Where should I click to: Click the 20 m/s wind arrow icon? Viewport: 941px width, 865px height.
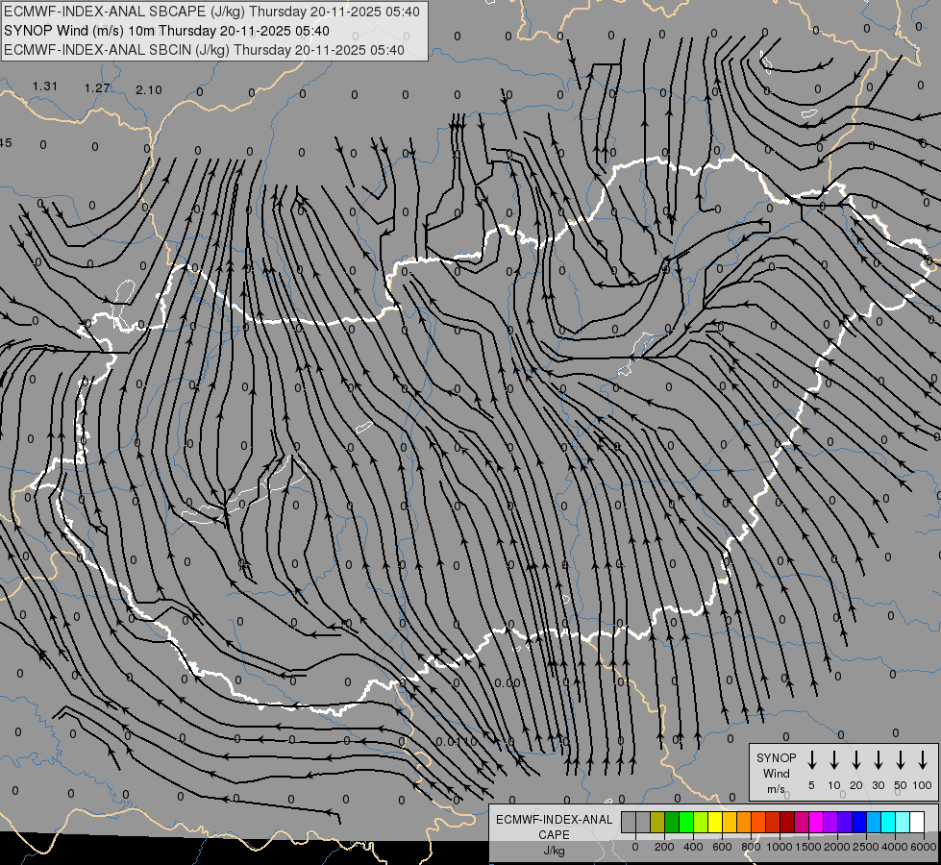click(856, 760)
